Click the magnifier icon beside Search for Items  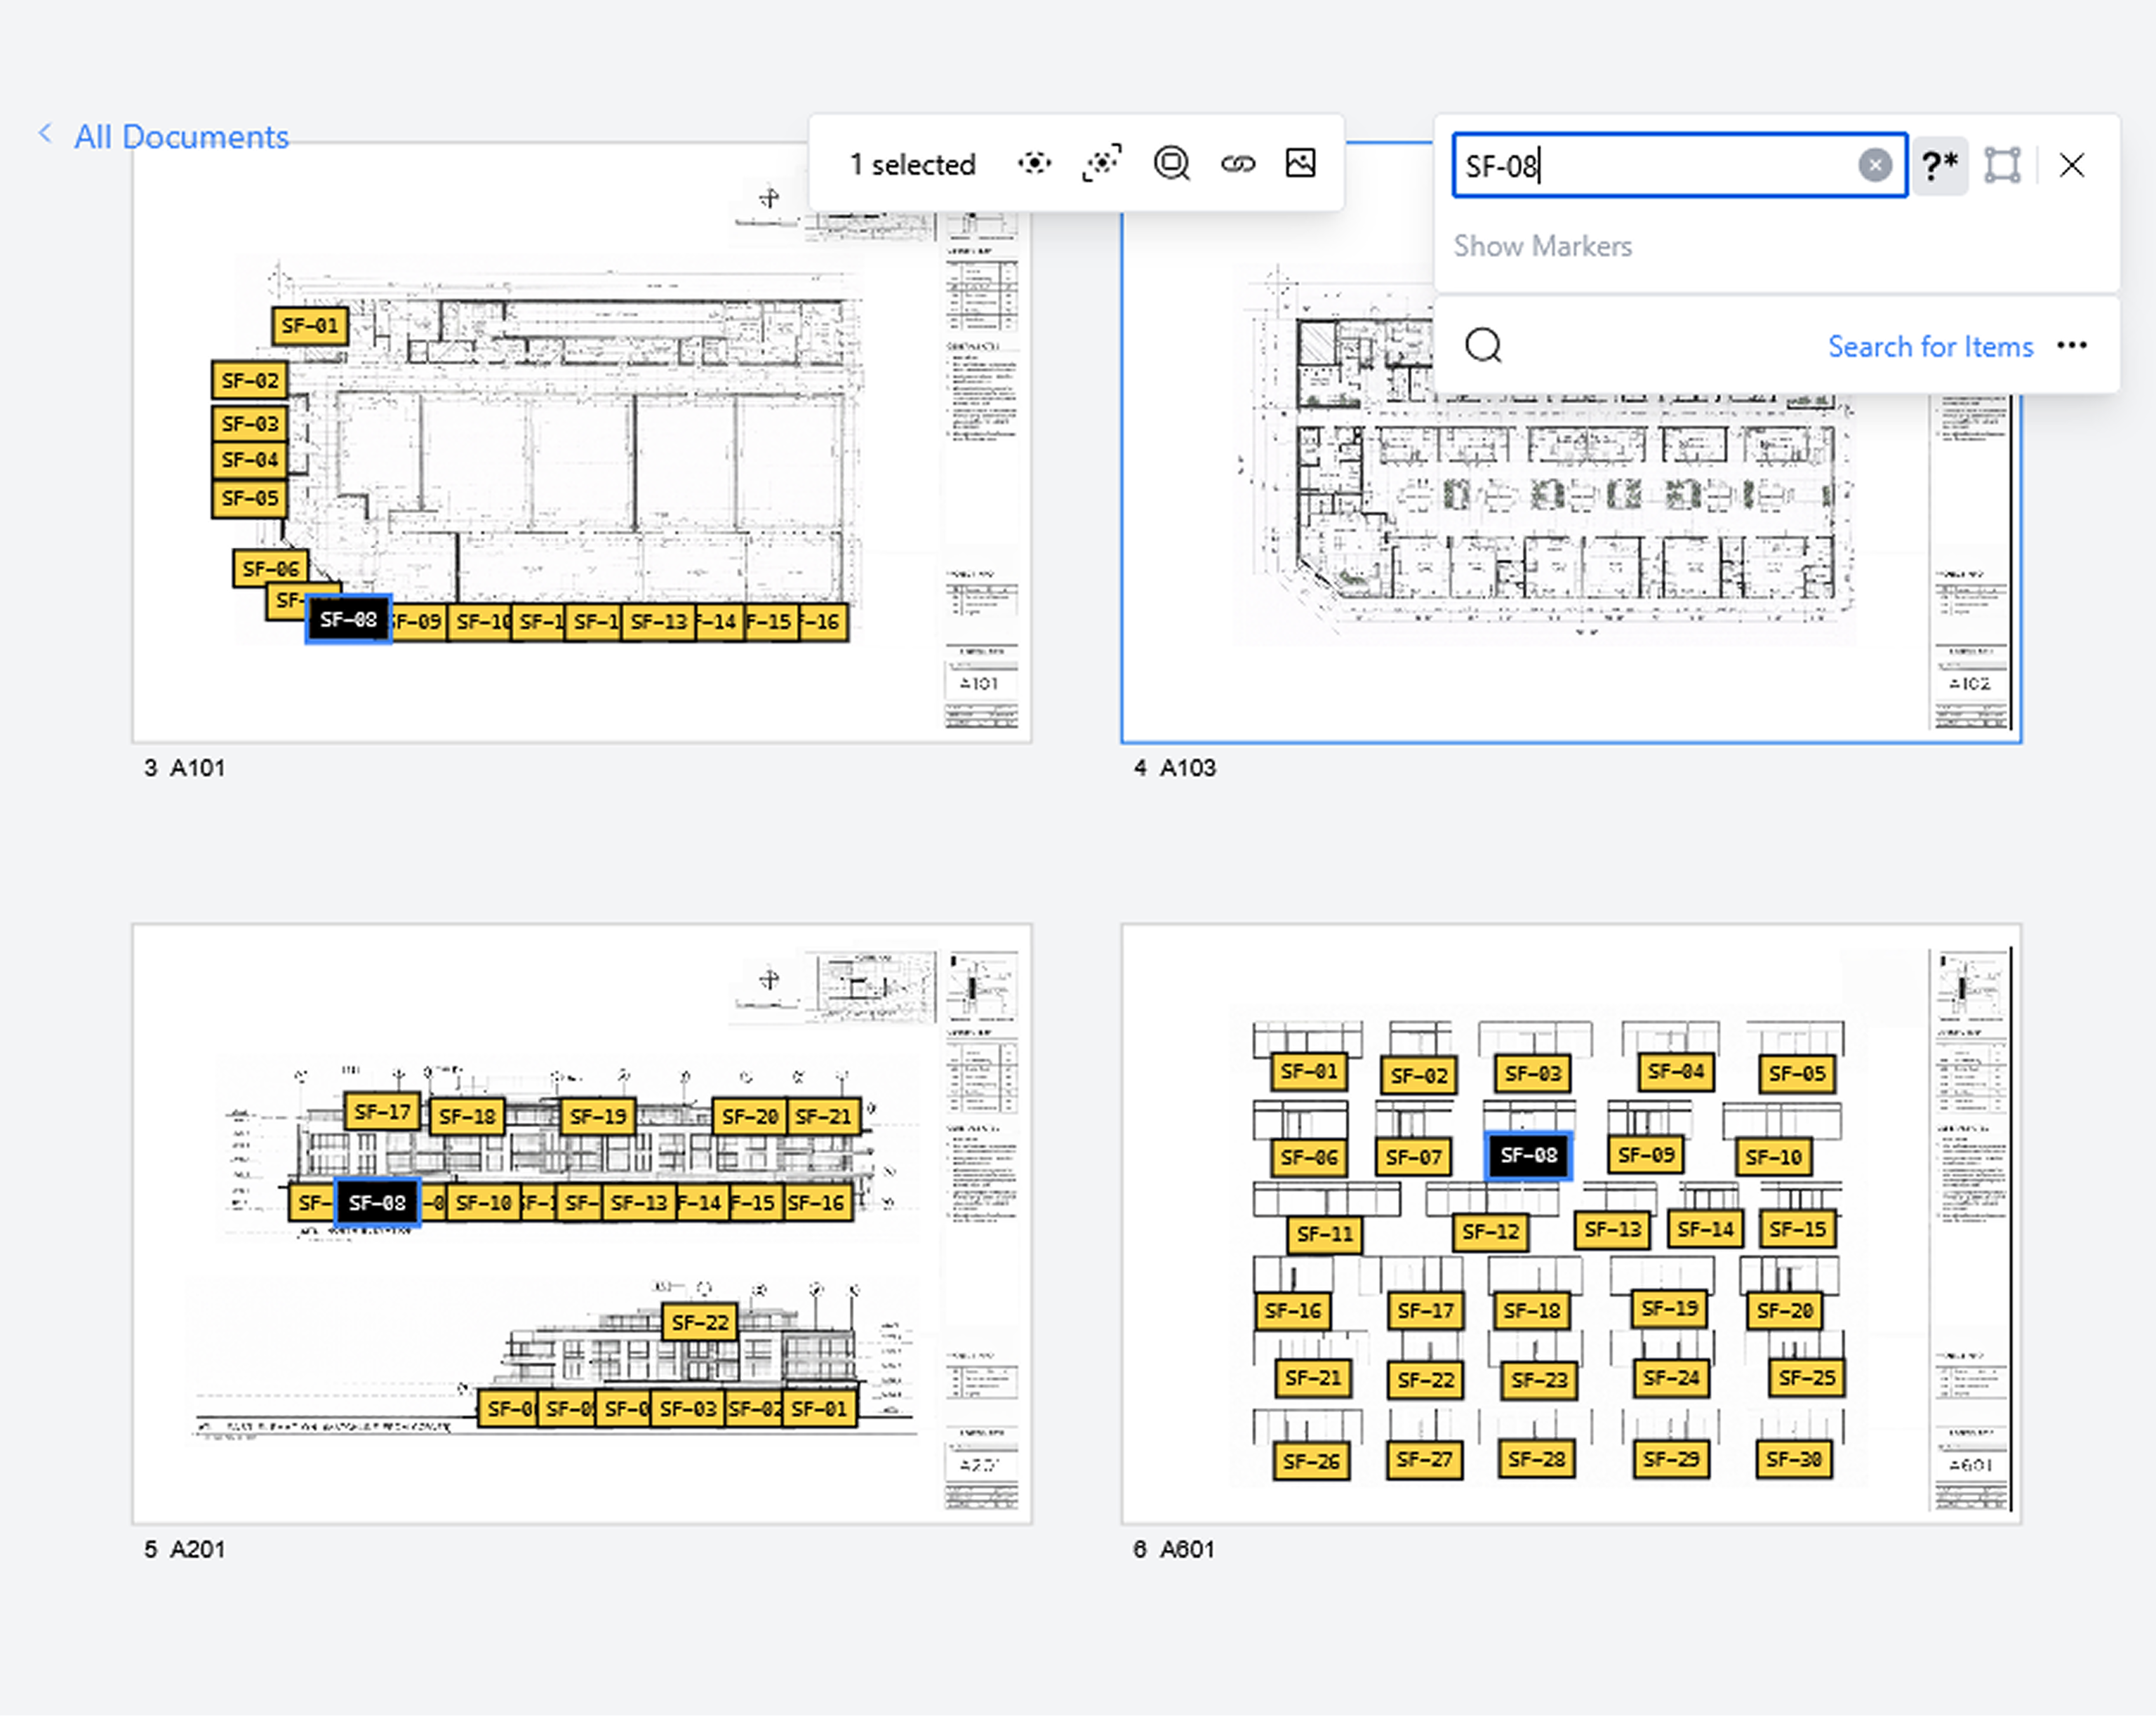(x=1483, y=346)
